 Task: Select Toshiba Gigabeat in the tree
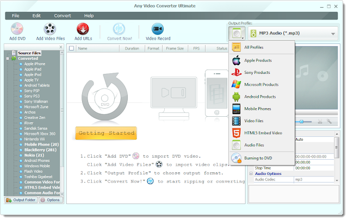[x=39, y=177]
